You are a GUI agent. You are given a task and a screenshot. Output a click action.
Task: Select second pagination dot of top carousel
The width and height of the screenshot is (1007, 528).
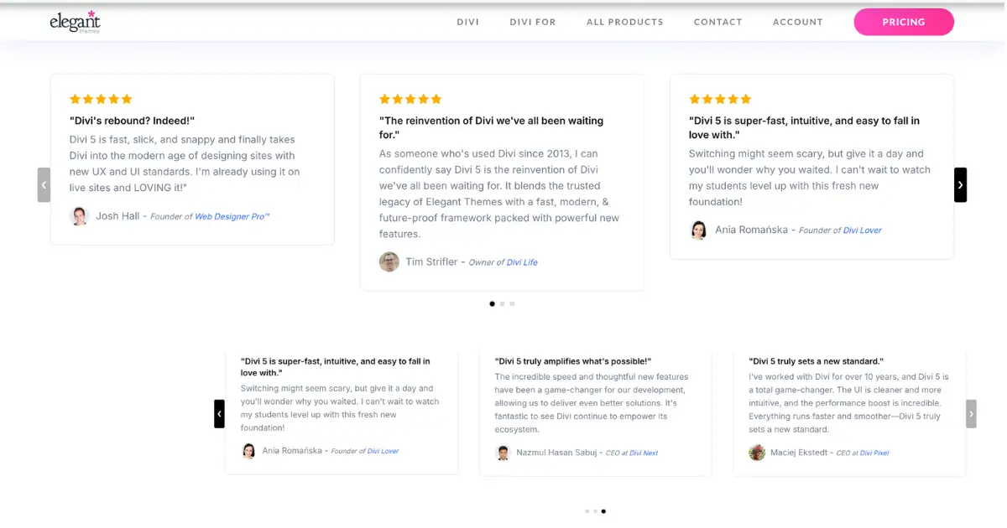[x=502, y=303]
